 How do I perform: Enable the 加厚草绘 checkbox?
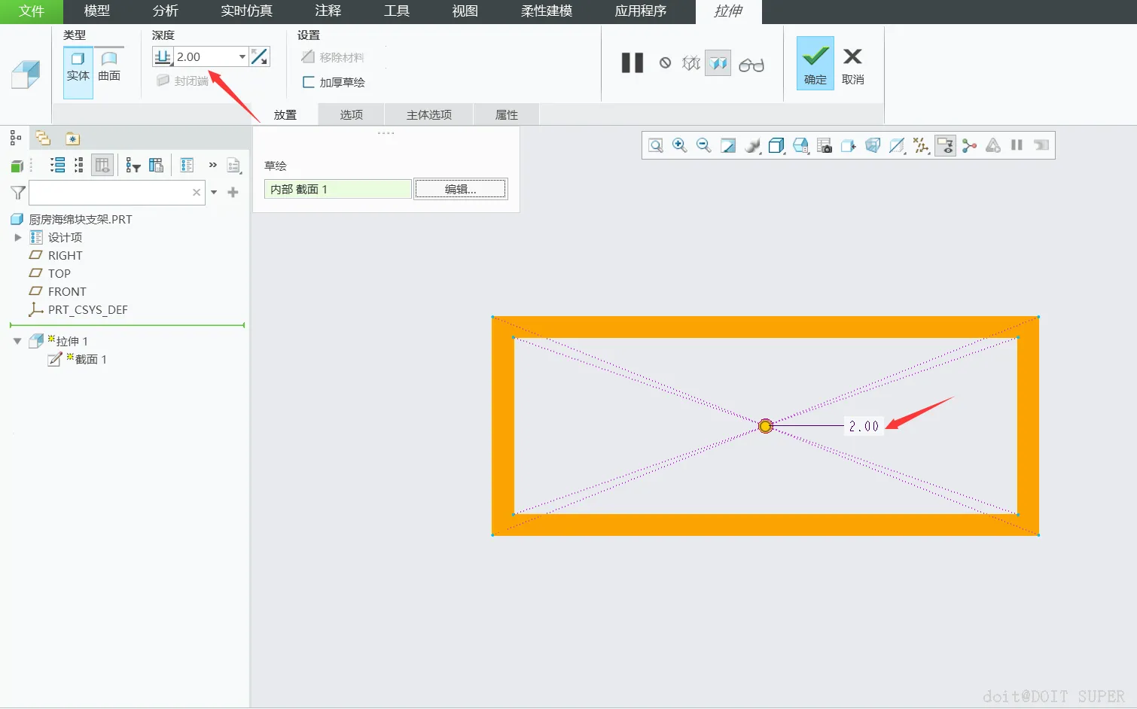(x=308, y=82)
